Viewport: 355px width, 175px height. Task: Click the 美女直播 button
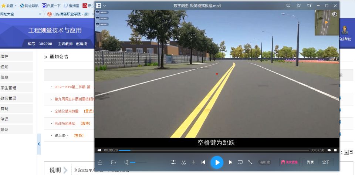point(289,162)
